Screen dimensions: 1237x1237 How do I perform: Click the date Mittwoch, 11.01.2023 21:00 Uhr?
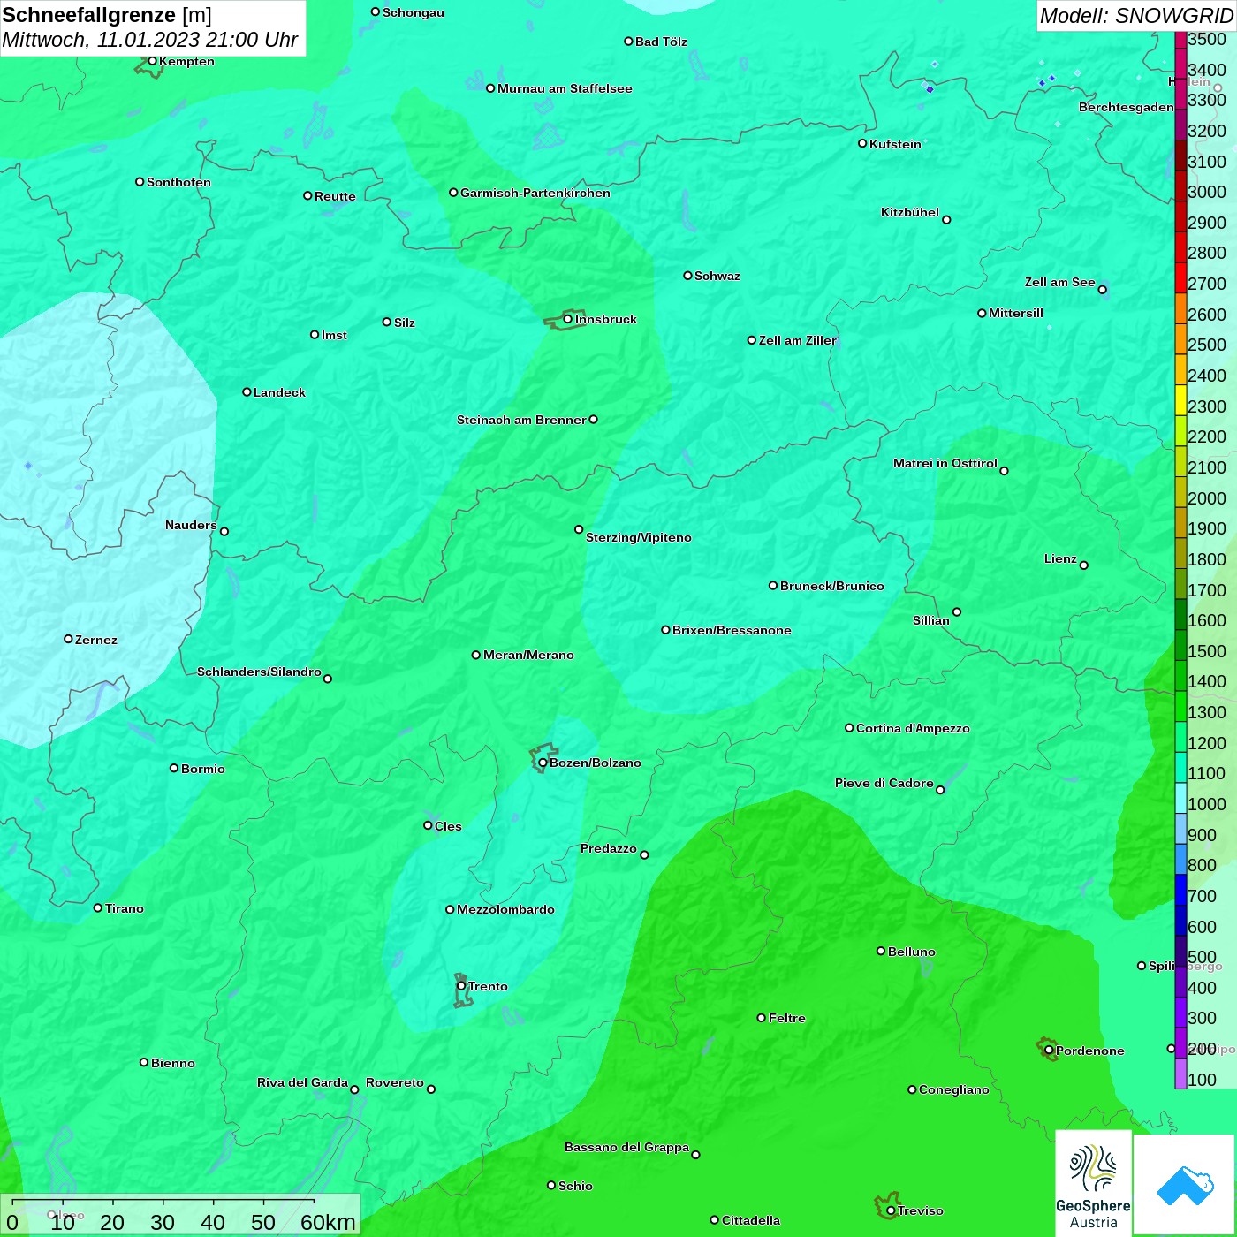click(x=150, y=40)
